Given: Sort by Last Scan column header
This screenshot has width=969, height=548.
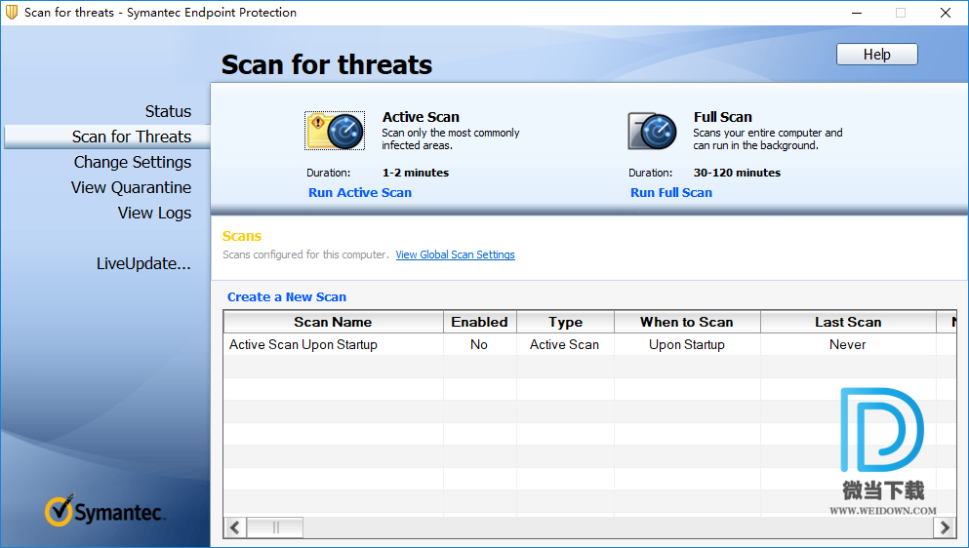Looking at the screenshot, I should 848,322.
